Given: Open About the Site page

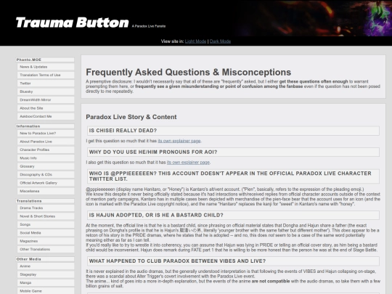Looking at the screenshot, I should pos(46,108).
